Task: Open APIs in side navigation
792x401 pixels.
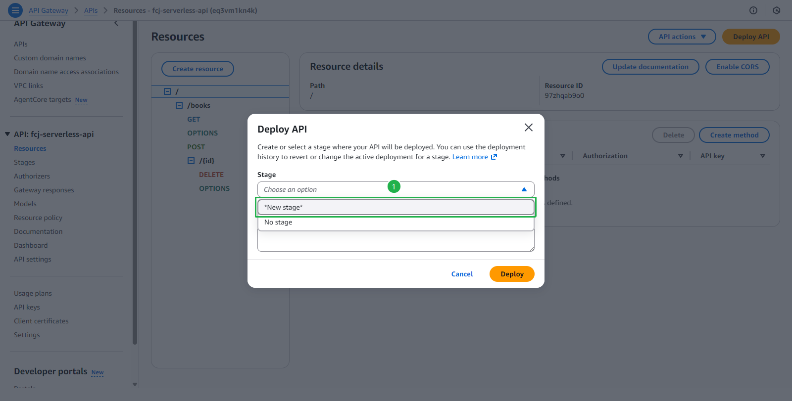Action: [x=21, y=44]
